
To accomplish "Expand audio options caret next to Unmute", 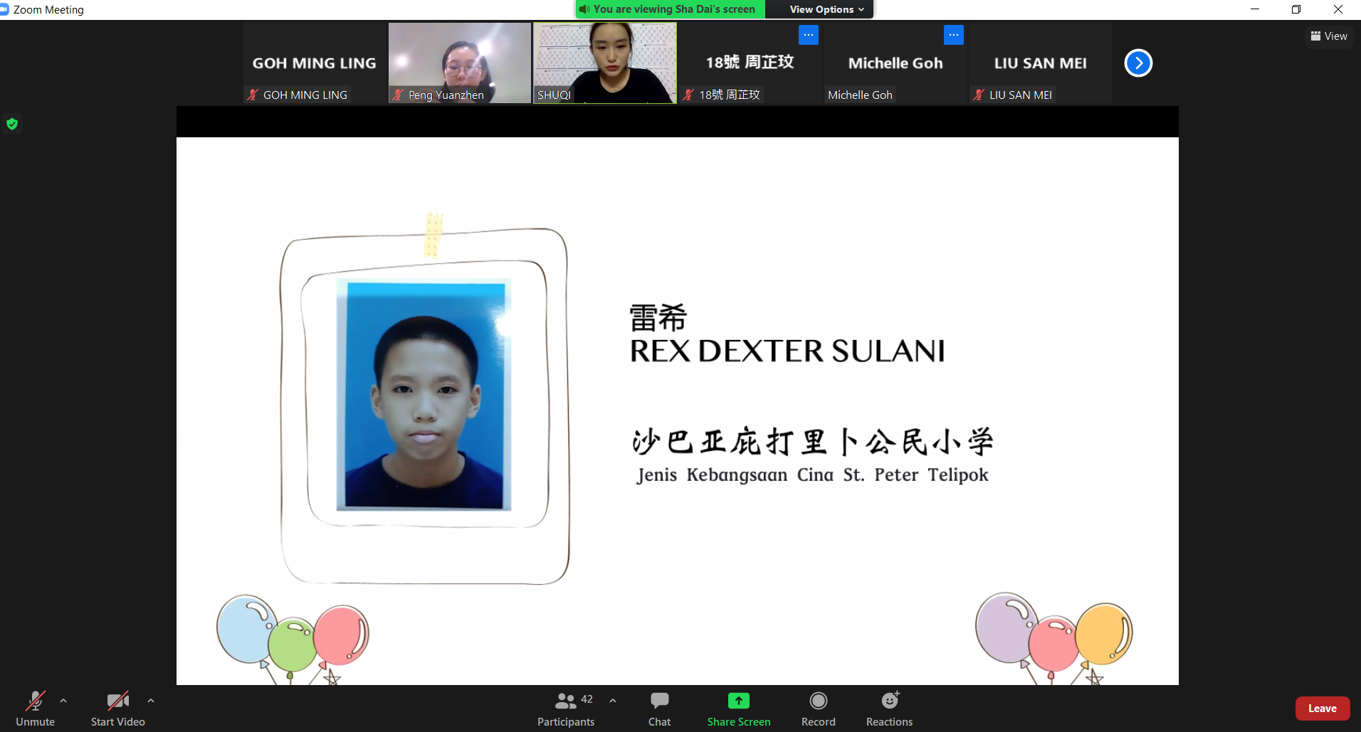I will pos(63,701).
